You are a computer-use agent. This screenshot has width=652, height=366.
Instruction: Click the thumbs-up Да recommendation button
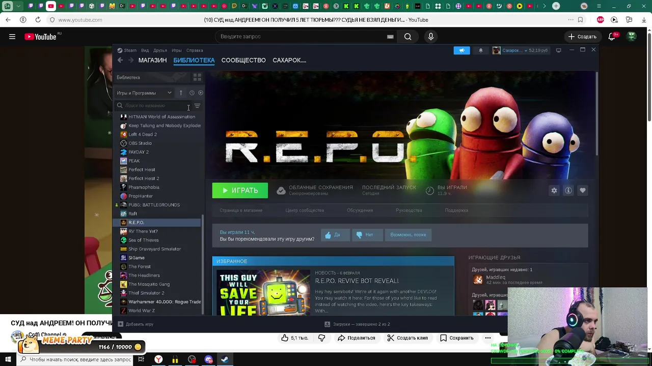[x=335, y=235]
